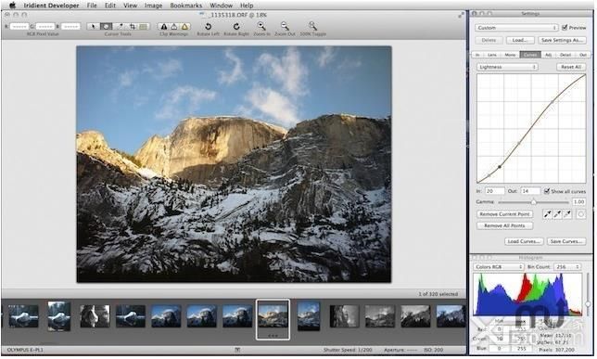Pick the gray point eyedropper in Curves
Image resolution: width=597 pixels, height=359 pixels.
557,214
